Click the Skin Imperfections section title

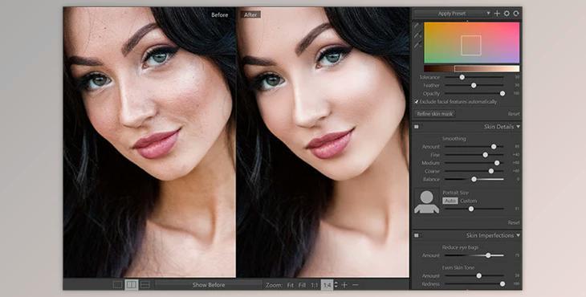pos(490,236)
